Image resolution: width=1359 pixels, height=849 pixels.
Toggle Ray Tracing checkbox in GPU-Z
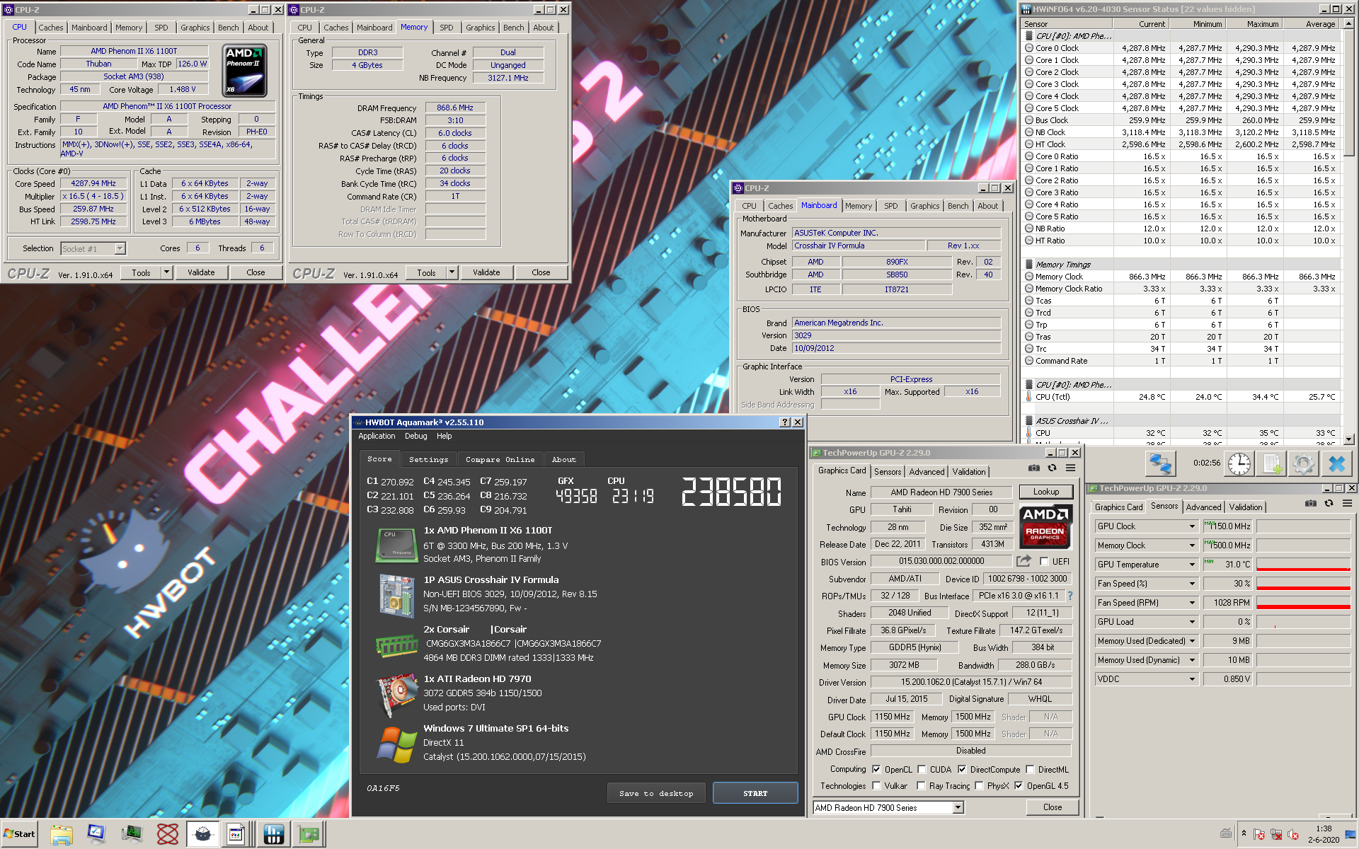tap(921, 786)
